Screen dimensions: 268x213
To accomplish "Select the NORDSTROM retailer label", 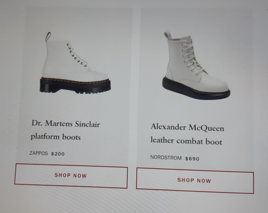I will (166, 158).
